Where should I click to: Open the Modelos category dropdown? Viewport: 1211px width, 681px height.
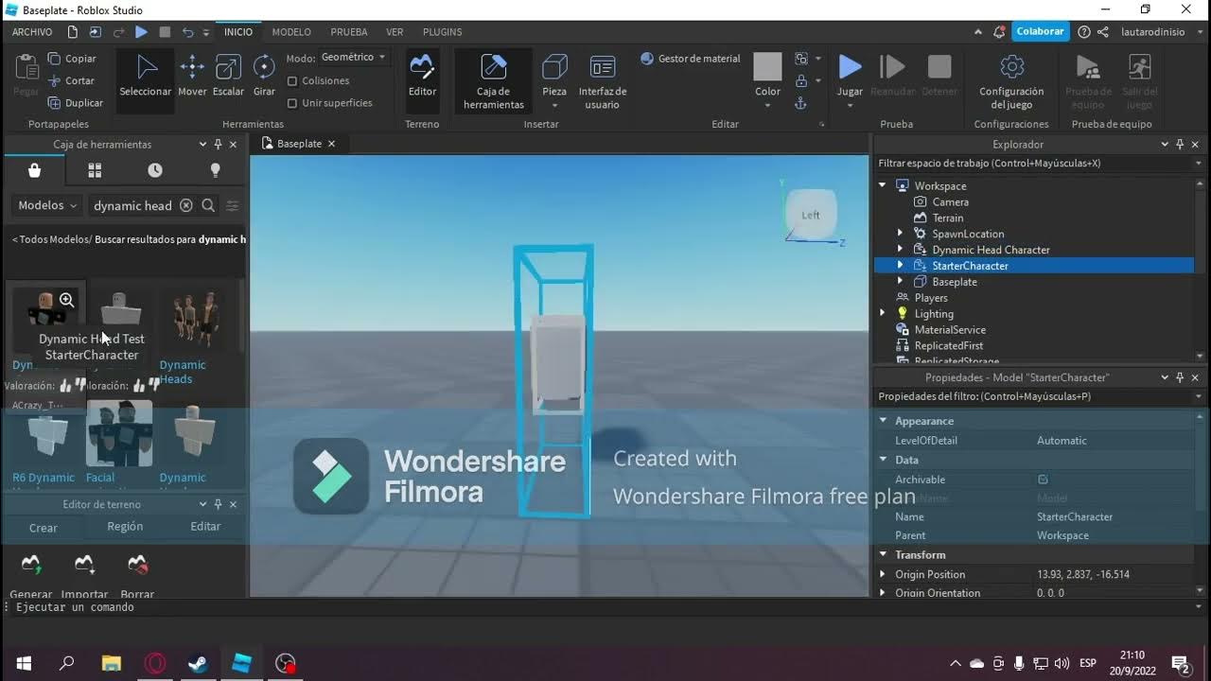click(47, 205)
